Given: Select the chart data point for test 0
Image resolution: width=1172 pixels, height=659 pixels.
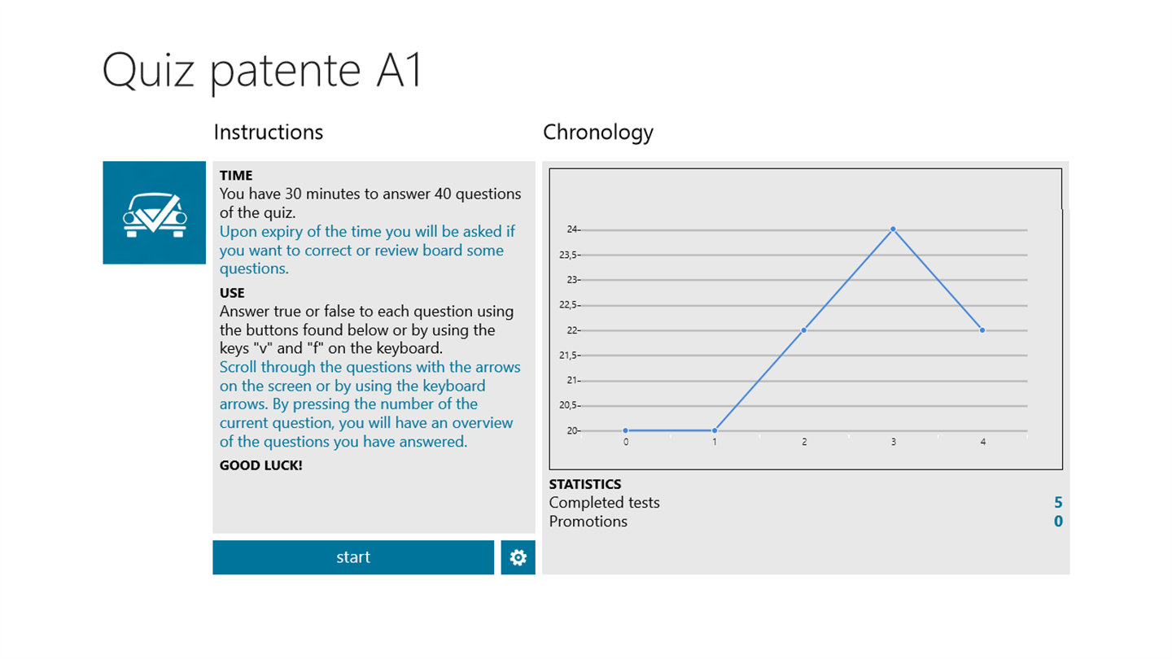Looking at the screenshot, I should click(625, 430).
